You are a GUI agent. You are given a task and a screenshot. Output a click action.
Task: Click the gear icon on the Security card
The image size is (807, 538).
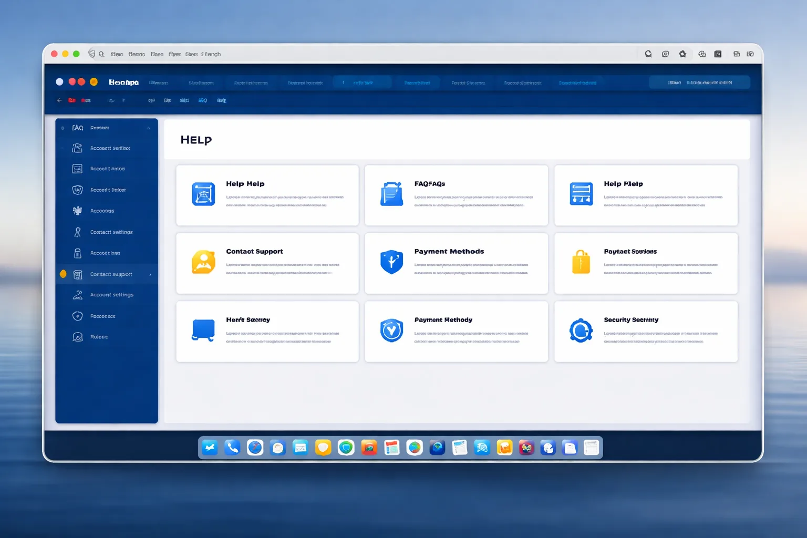(x=581, y=330)
